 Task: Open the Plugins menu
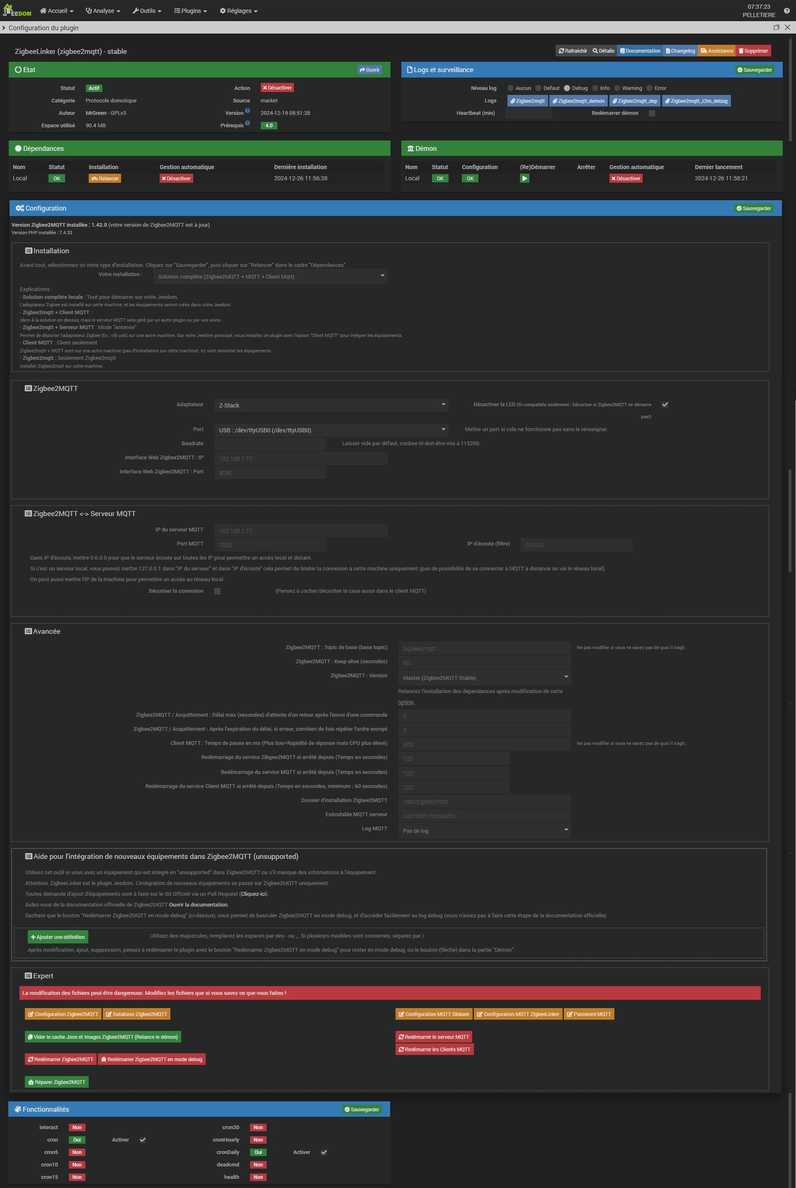click(190, 11)
